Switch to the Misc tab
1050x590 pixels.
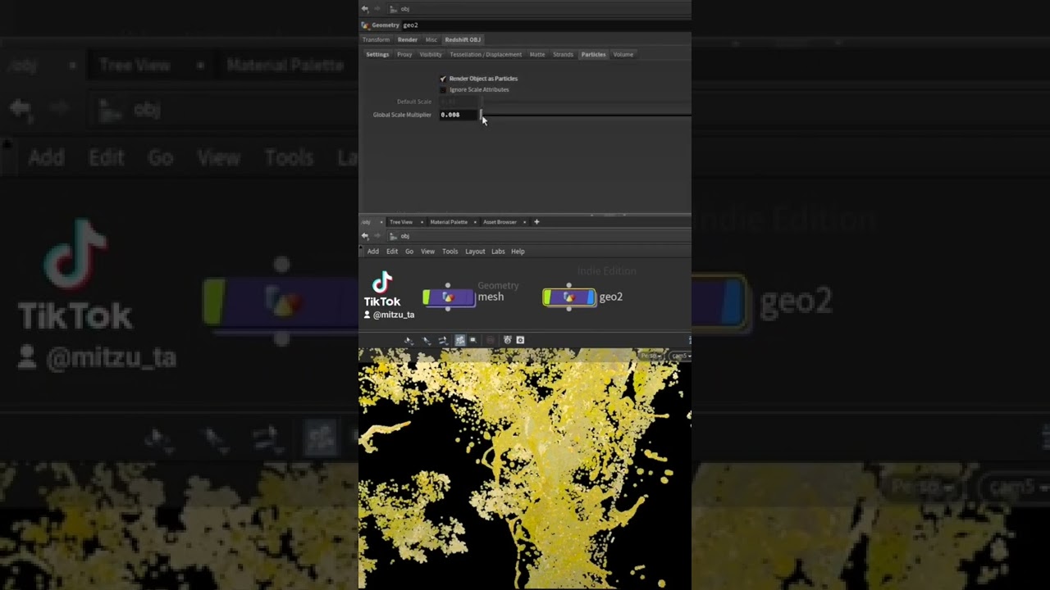click(431, 39)
